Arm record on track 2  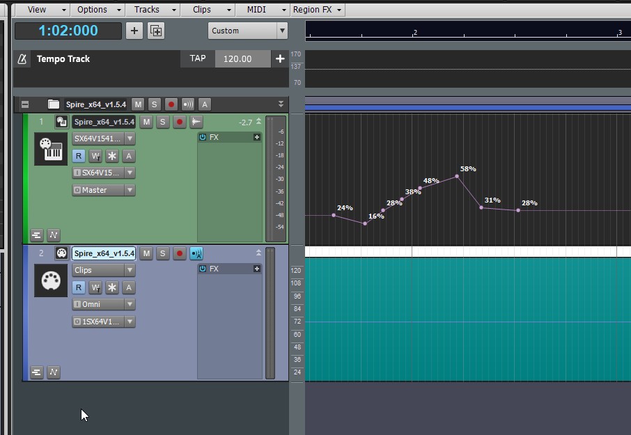pyautogui.click(x=180, y=253)
